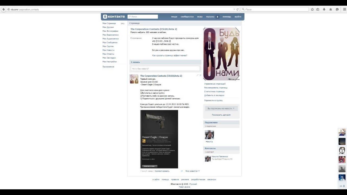Open Приложения in left menu
The height and width of the screenshot is (195, 347).
tap(108, 67)
